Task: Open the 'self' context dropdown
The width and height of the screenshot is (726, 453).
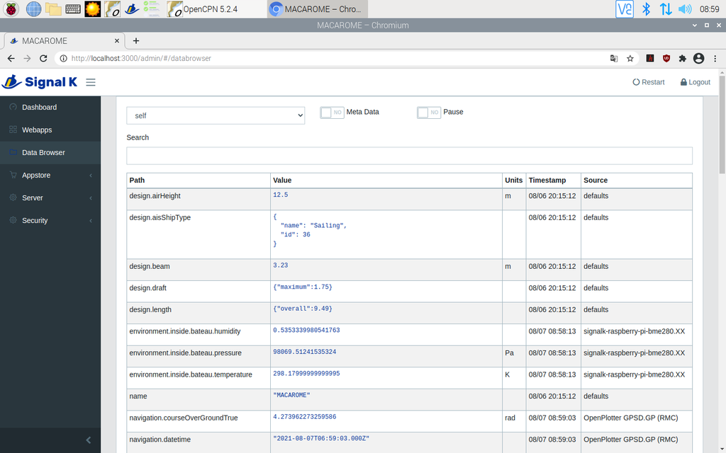Action: 216,115
